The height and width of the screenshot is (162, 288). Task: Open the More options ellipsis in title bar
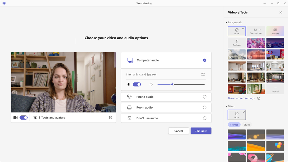tap(264, 3)
